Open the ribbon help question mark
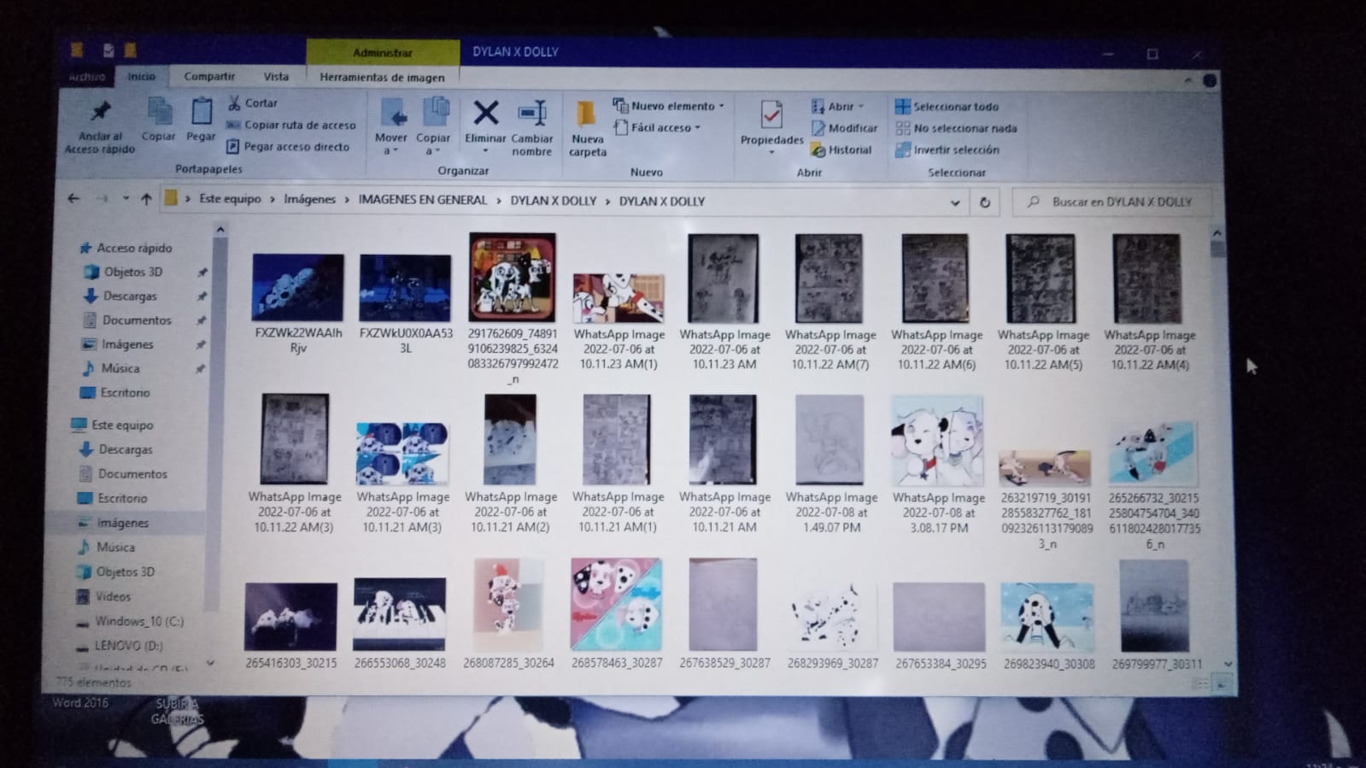This screenshot has height=768, width=1366. point(1210,80)
